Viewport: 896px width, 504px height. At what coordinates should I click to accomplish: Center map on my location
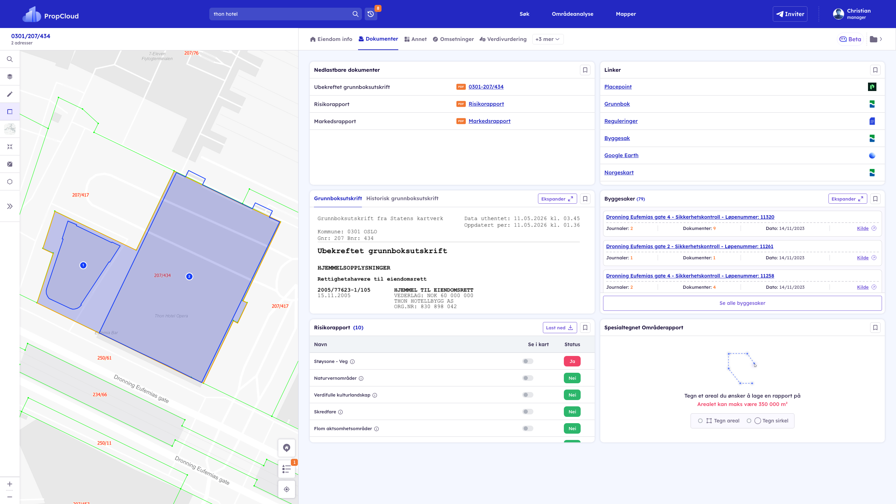click(287, 489)
